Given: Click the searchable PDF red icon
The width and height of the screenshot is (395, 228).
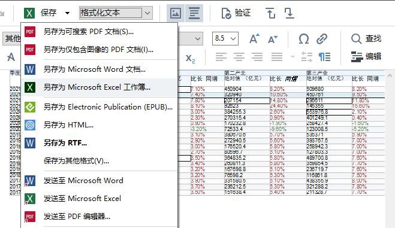Looking at the screenshot, I should click(30, 32).
